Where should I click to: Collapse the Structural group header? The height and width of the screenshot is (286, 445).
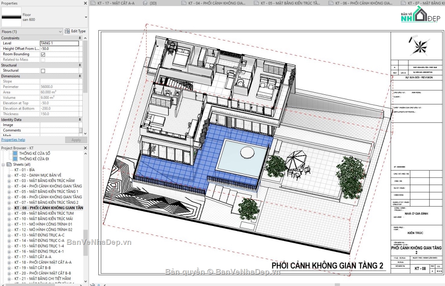click(80, 65)
